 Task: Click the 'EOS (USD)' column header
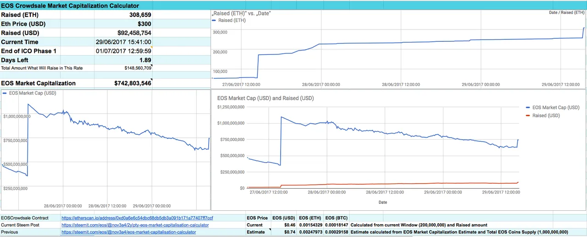[283, 218]
